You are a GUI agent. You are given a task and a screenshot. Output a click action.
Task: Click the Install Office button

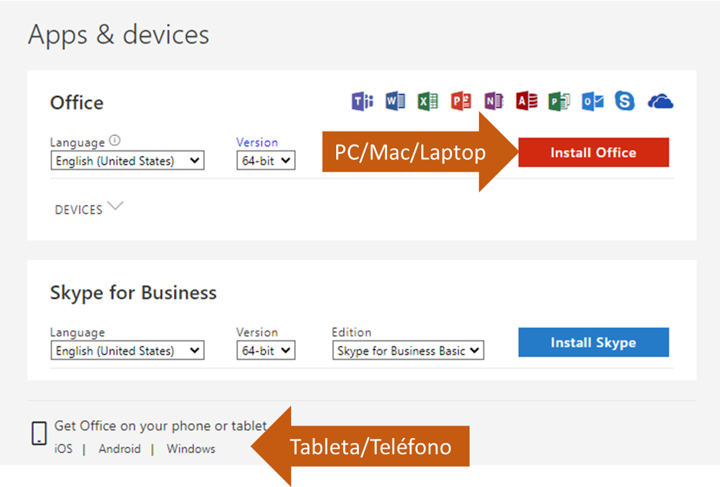point(593,152)
